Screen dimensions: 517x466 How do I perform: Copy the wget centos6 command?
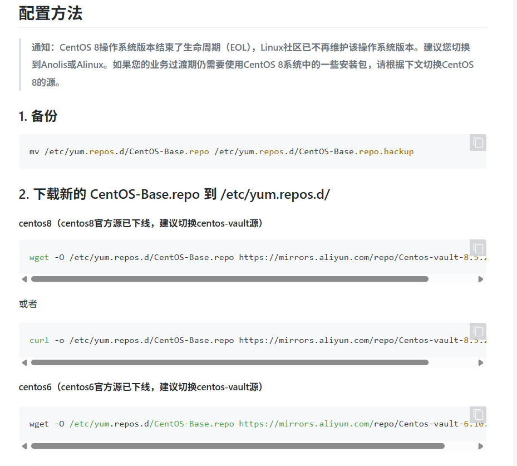point(477,415)
